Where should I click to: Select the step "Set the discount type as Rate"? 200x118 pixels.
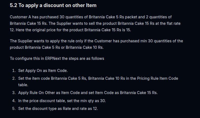coord(58,109)
